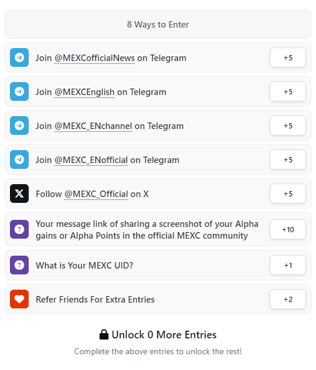Click the +2 refer friends button
The height and width of the screenshot is (370, 316).
click(x=288, y=299)
